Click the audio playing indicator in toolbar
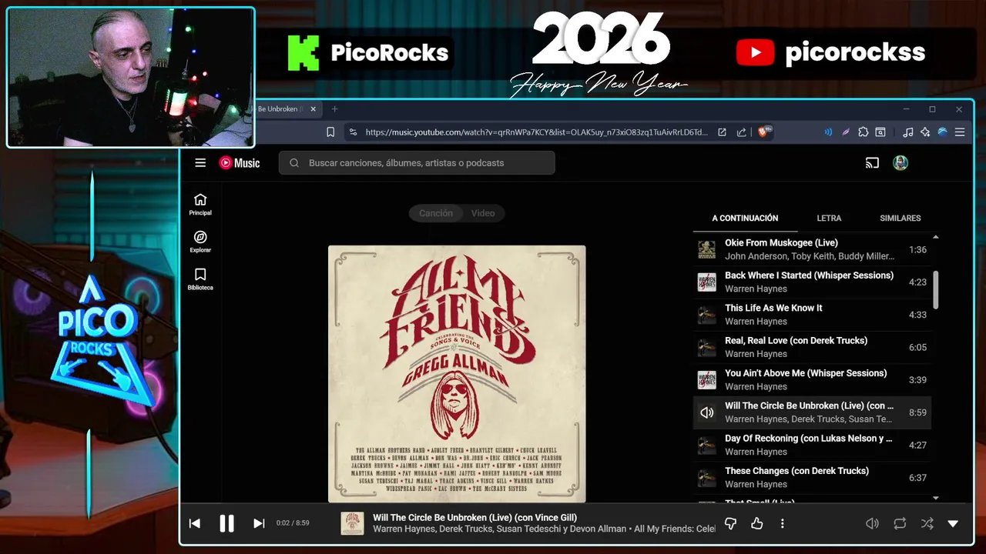This screenshot has height=554, width=986. coord(828,132)
